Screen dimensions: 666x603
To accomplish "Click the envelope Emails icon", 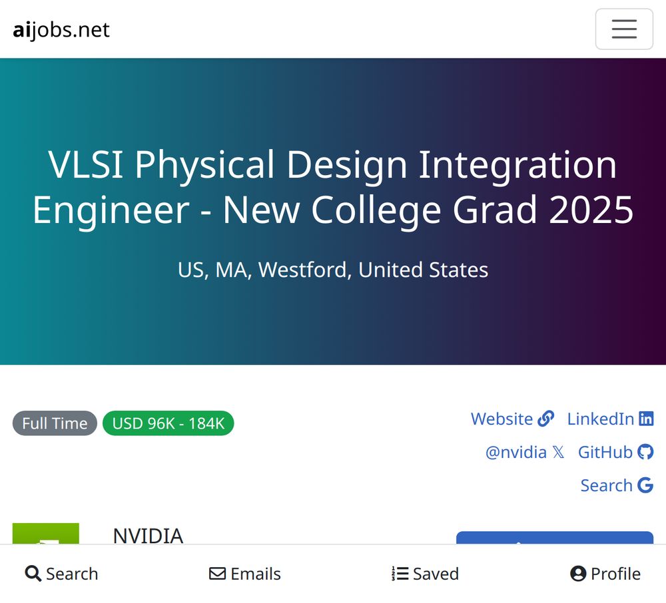I will (218, 574).
